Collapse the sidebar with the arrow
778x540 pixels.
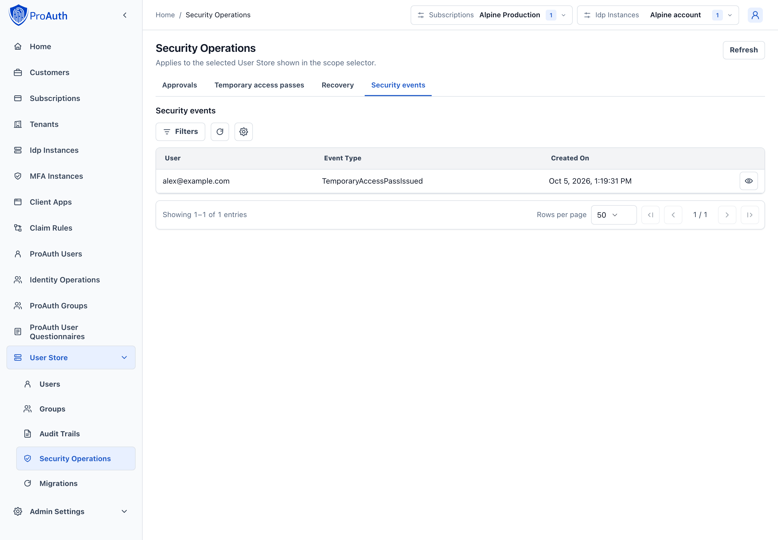point(125,15)
